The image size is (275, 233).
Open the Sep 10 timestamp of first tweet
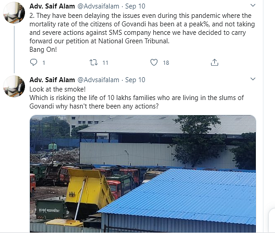tap(135, 6)
